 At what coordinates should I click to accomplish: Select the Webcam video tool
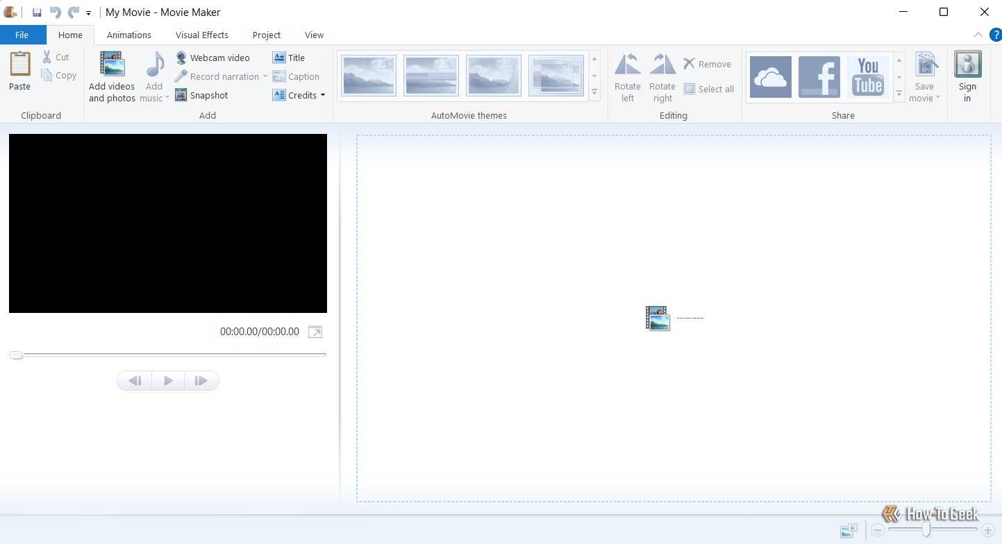pos(213,58)
